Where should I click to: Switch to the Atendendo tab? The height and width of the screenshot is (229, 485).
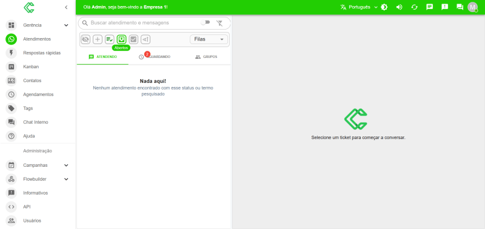coord(102,57)
